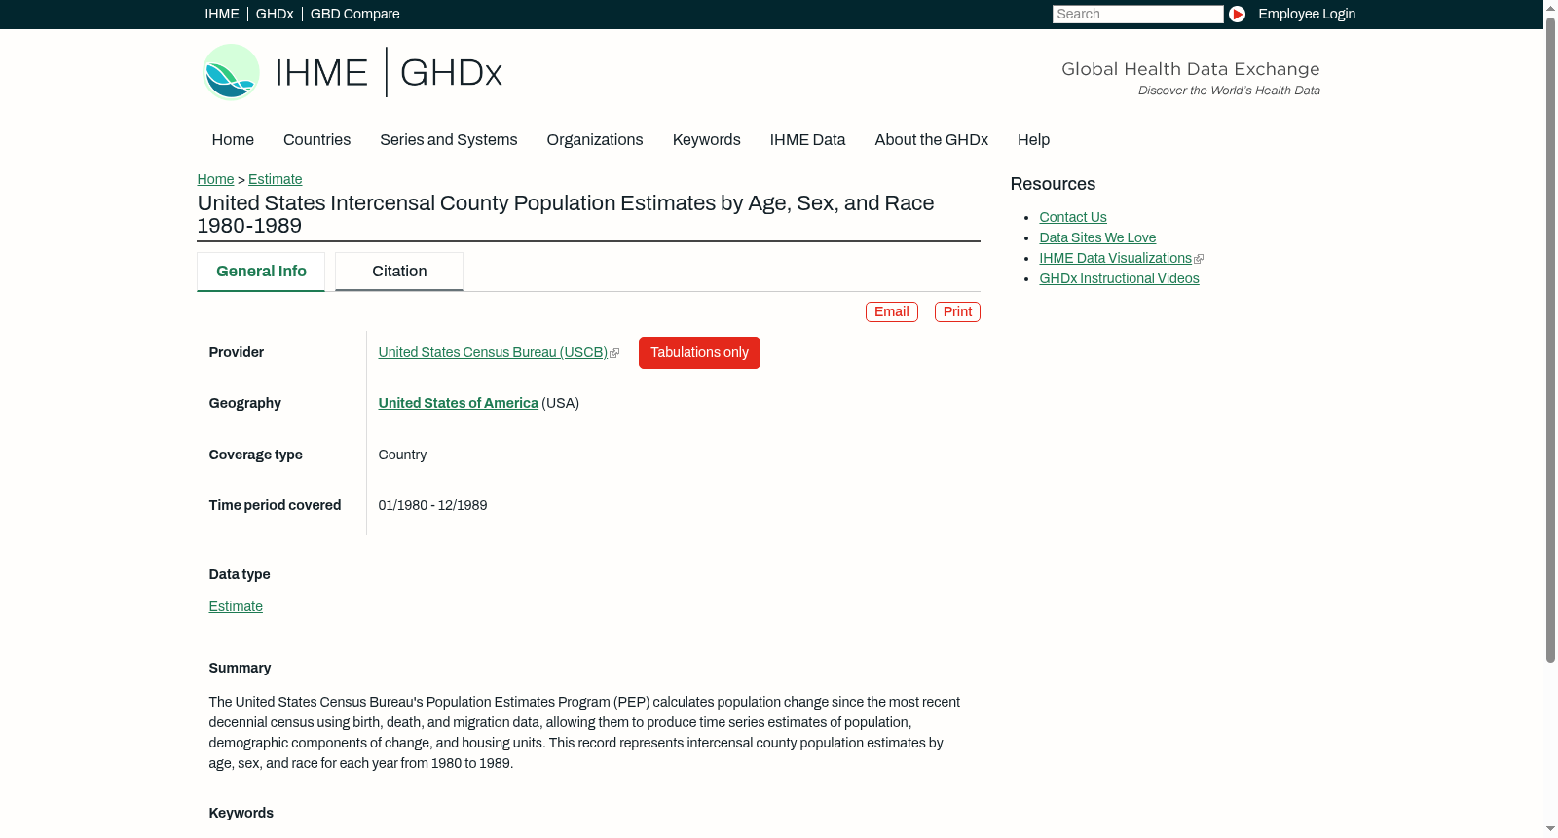Open the Contact Us resource link

(1073, 217)
